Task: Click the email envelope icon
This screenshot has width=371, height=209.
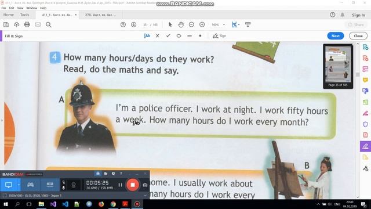Action: click(x=38, y=24)
